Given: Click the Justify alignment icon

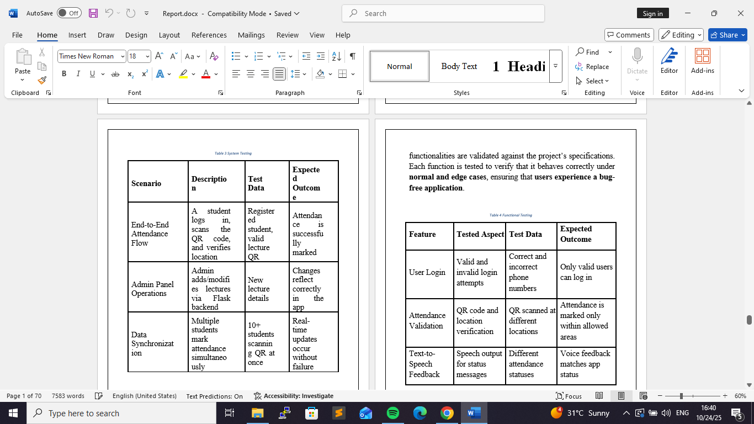Looking at the screenshot, I should point(279,74).
